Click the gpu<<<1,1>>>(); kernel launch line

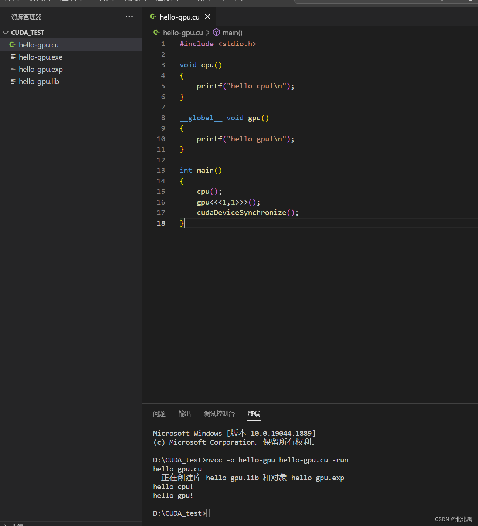228,202
